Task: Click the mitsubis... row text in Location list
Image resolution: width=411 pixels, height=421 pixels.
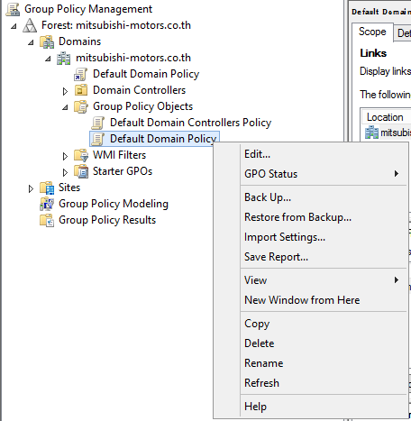Action: pos(396,133)
